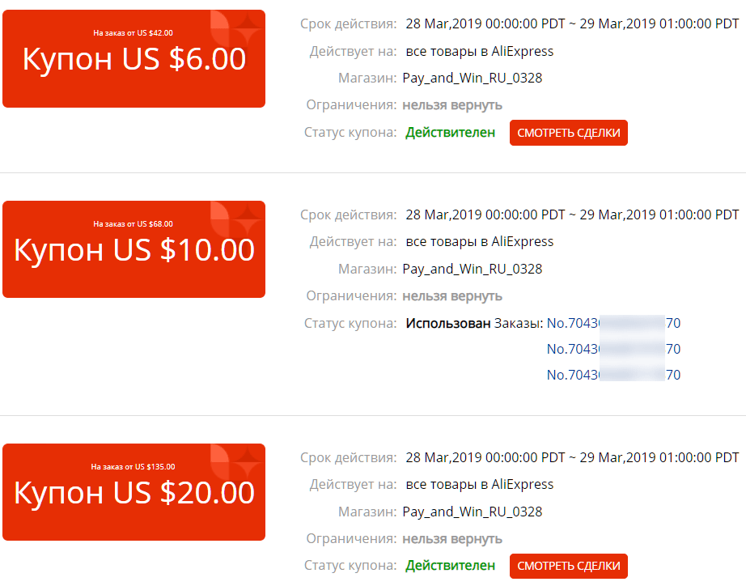
Task: Open the second order number in the list
Action: 613,349
